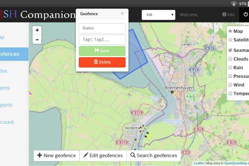Open the Geofences sidebar item
The image size is (249, 166).
(x=14, y=54)
